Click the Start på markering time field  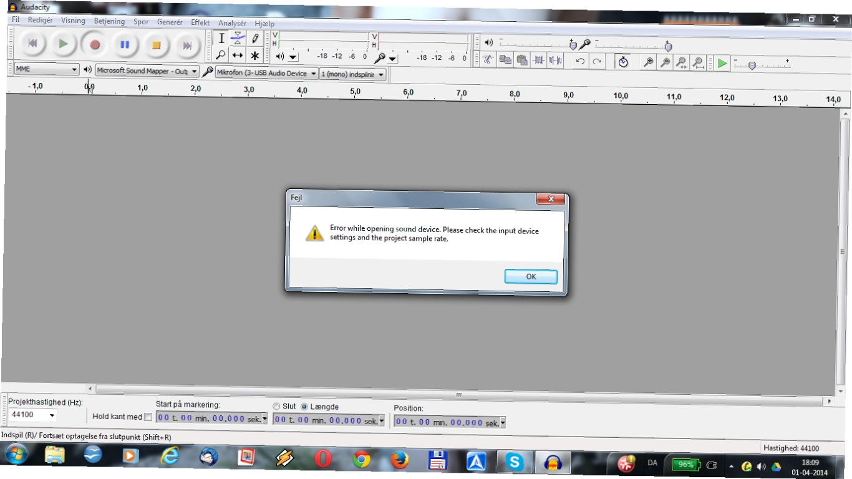tap(209, 419)
